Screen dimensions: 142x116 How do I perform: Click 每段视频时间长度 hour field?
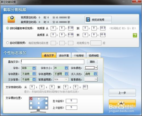point(53,43)
